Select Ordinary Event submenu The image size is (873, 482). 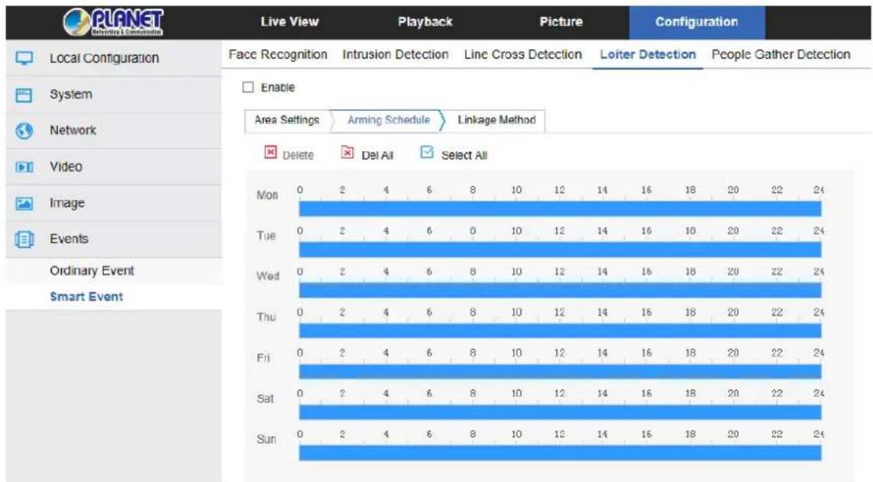[92, 271]
